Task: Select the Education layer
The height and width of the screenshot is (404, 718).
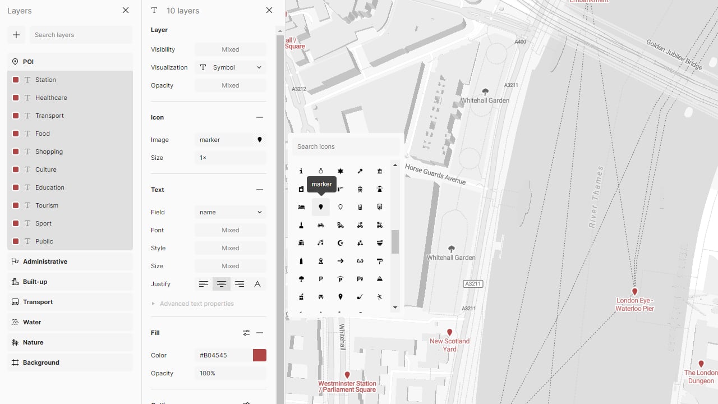Action: click(x=70, y=187)
